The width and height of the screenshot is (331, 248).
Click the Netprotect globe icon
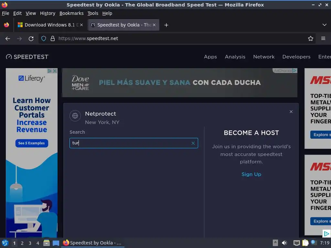pyautogui.click(x=75, y=116)
